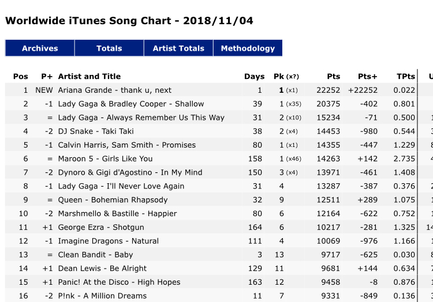The height and width of the screenshot is (302, 433).
Task: Sort by the Pts+ column header
Action: click(x=368, y=76)
